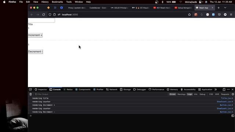This screenshot has width=235, height=132.
Task: Open the Debugger devtools panel
Action: coord(140,89)
